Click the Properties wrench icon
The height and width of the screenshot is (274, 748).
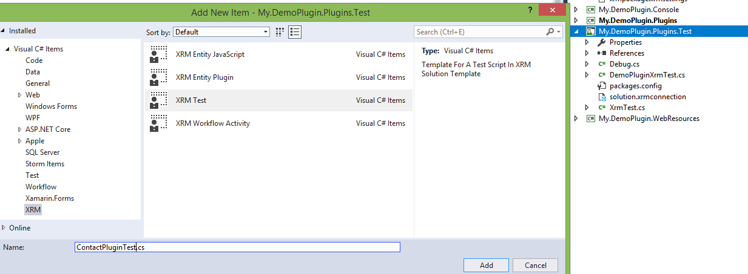tap(602, 42)
